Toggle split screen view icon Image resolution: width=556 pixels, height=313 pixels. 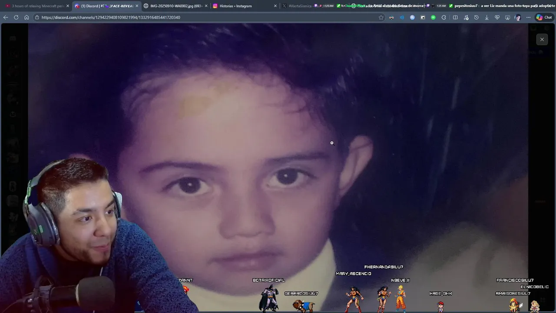(x=455, y=17)
